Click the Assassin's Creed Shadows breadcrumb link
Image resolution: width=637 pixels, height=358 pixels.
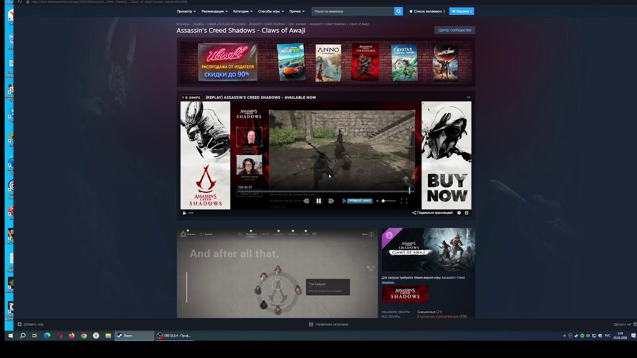[x=267, y=24]
